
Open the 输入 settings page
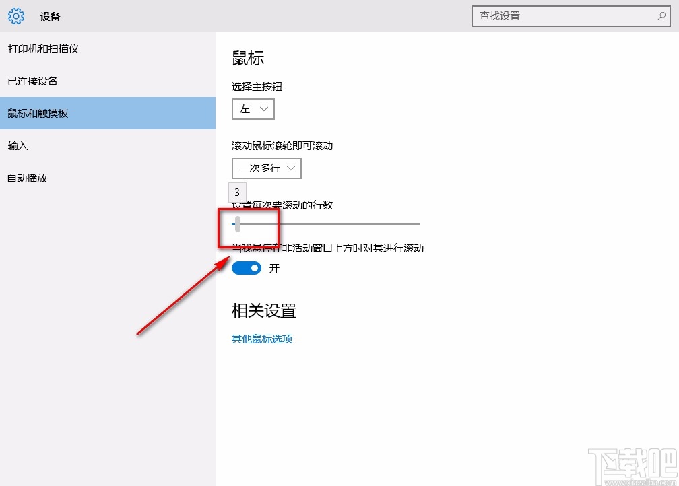[17, 145]
